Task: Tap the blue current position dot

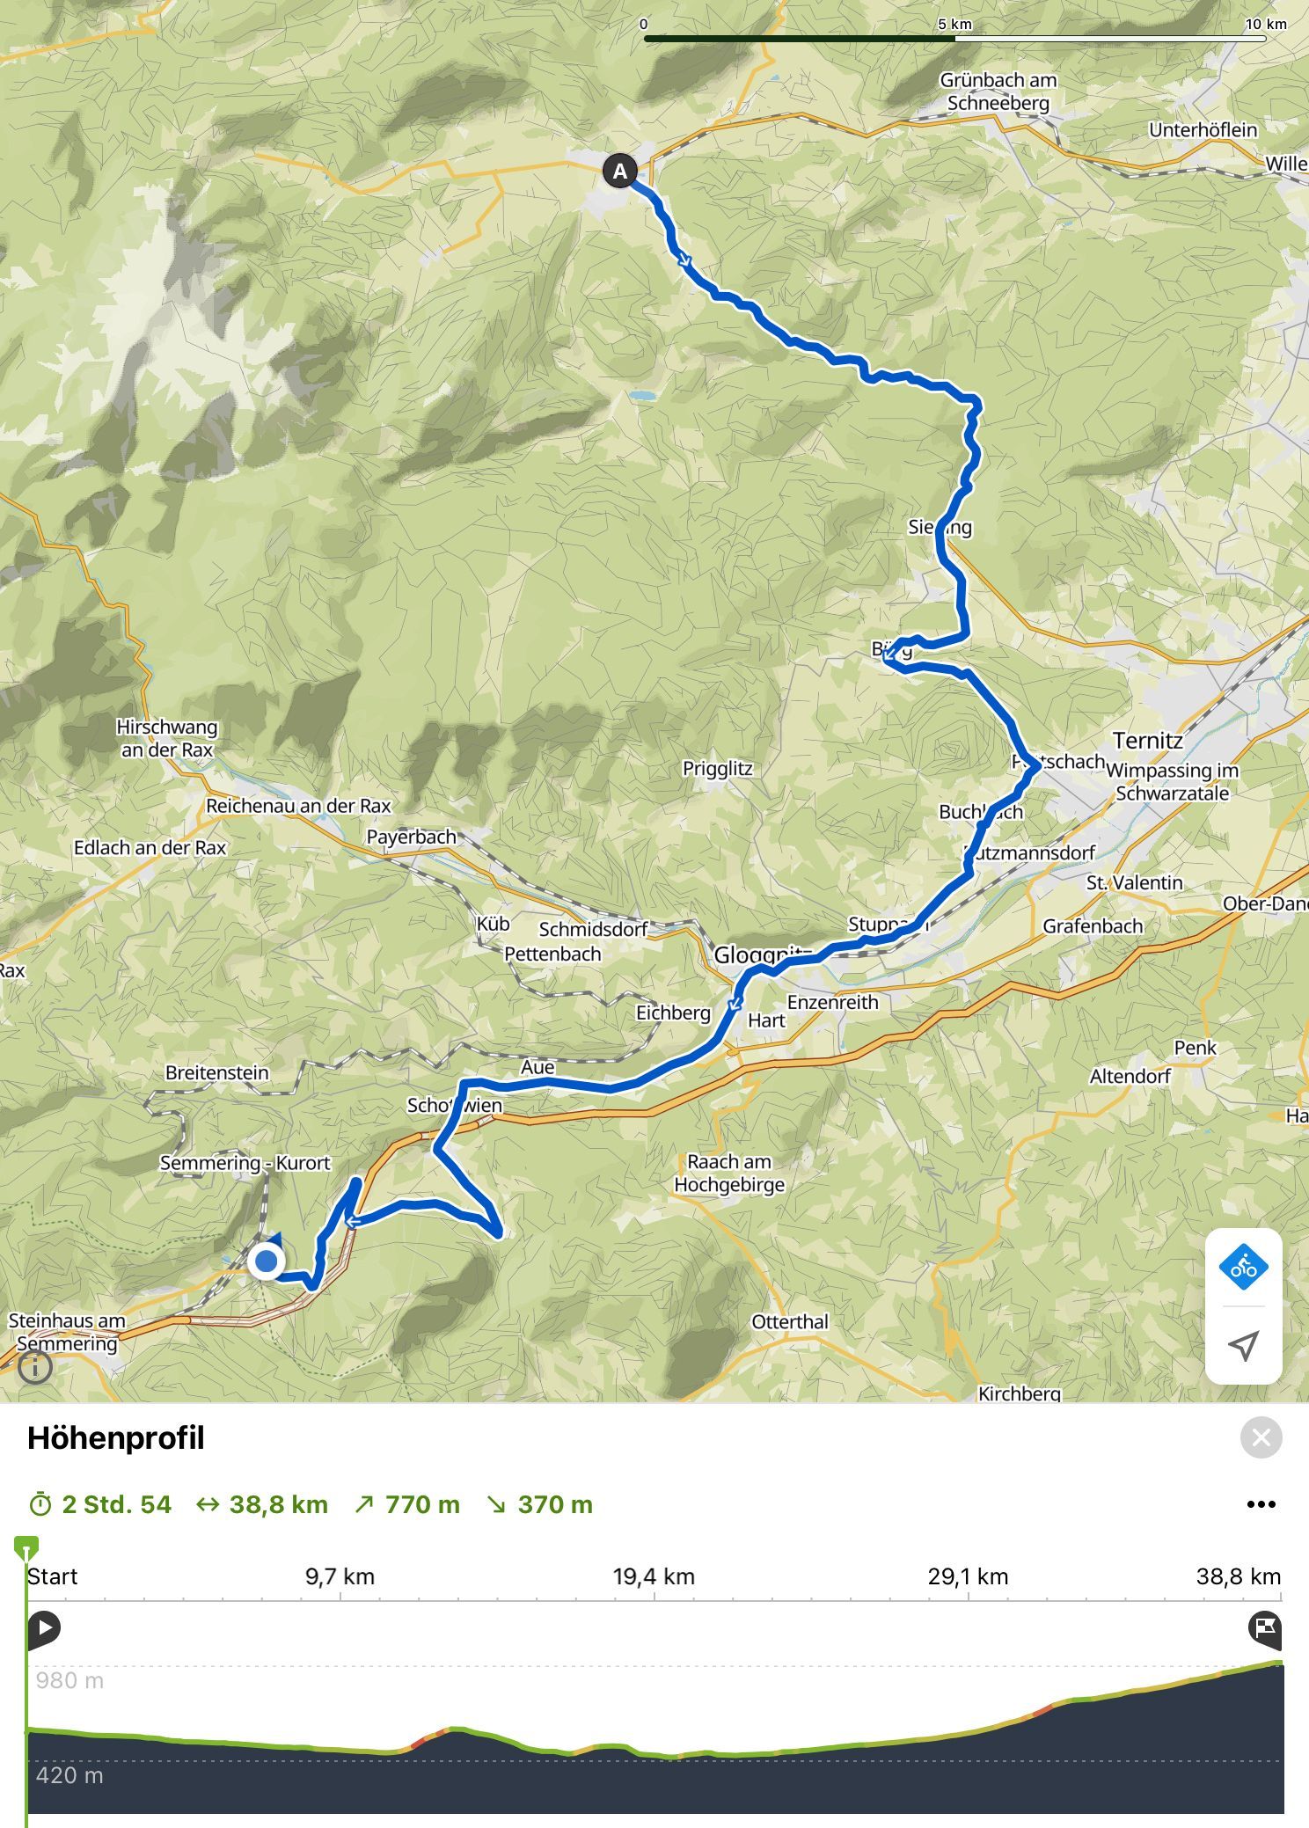Action: pos(266,1261)
